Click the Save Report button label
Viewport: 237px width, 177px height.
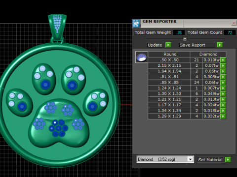click(197, 45)
